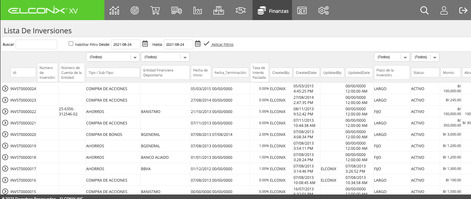
Task: Click the CreatedDate filter field
Action: (307, 72)
